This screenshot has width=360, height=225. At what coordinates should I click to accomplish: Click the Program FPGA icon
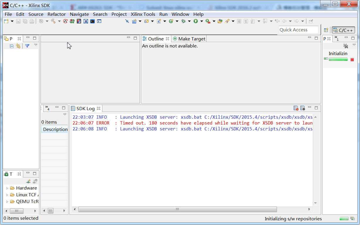tap(79, 21)
